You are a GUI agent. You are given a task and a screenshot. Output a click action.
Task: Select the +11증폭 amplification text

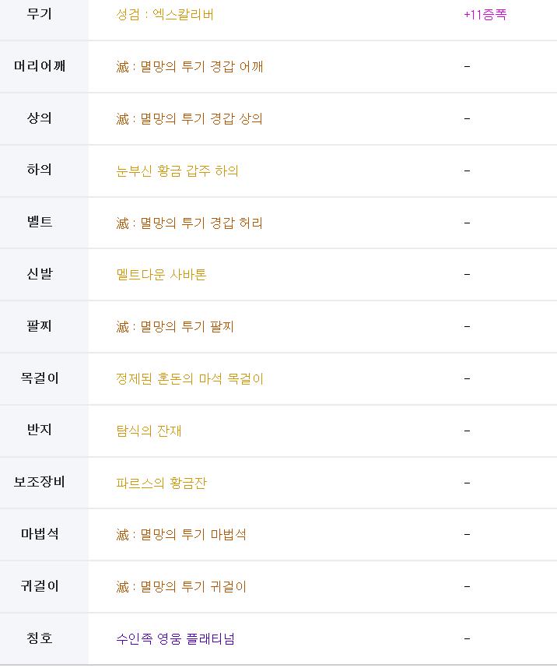485,15
